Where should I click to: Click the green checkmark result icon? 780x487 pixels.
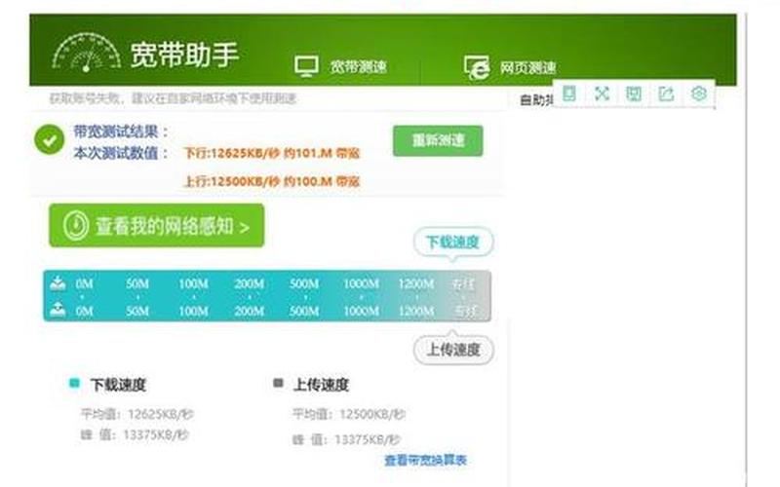point(50,139)
